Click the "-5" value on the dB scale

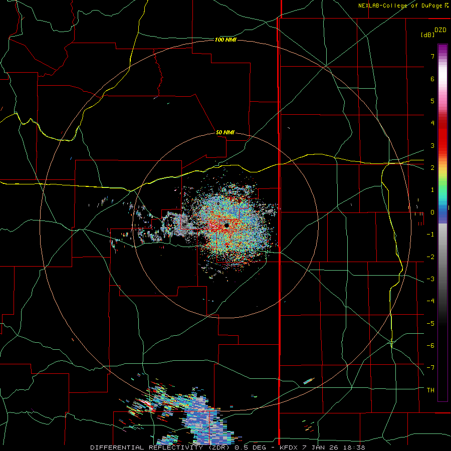[430, 324]
